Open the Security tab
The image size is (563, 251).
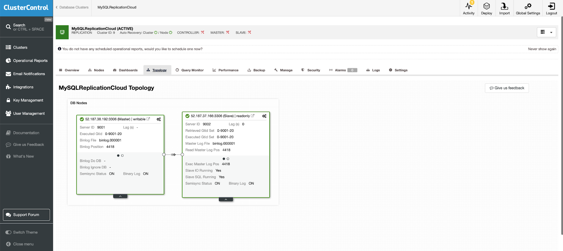[311, 70]
